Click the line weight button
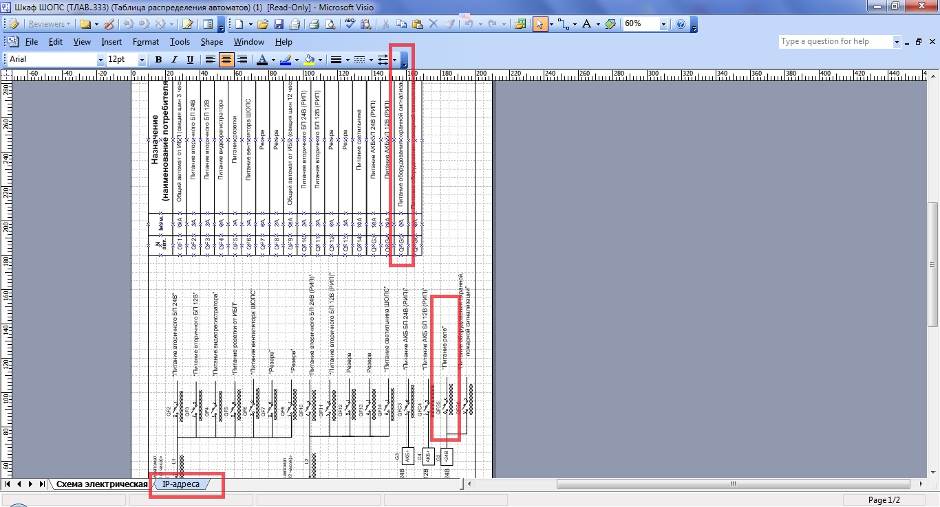This screenshot has height=507, width=940. 337,60
